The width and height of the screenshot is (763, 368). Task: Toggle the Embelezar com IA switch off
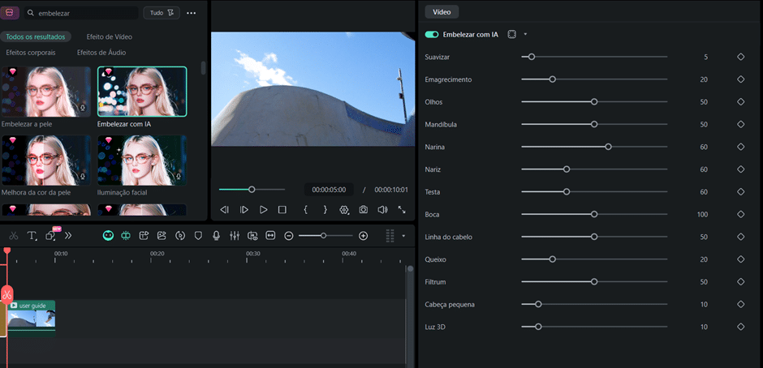point(432,35)
